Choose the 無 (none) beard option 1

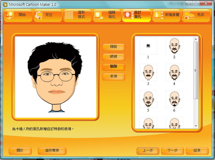pyautogui.click(x=148, y=46)
